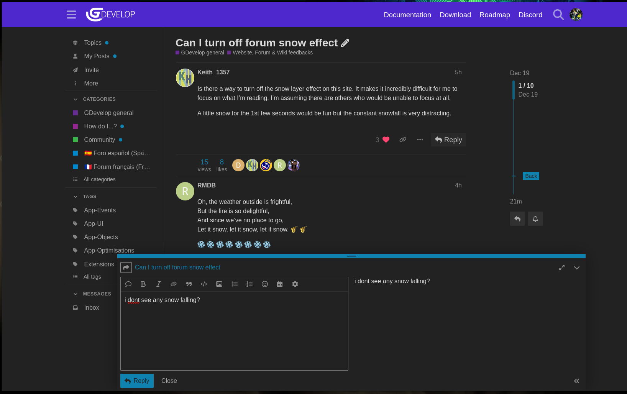627x394 pixels.
Task: Open Roadmap in the top navigation
Action: click(x=494, y=15)
